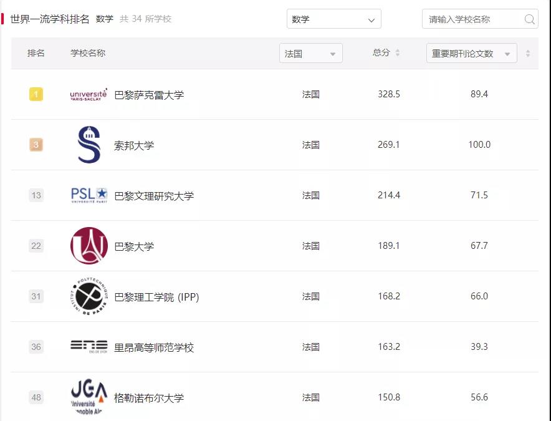Click the 排名 column header
Image resolution: width=551 pixels, height=421 pixels.
[x=36, y=53]
